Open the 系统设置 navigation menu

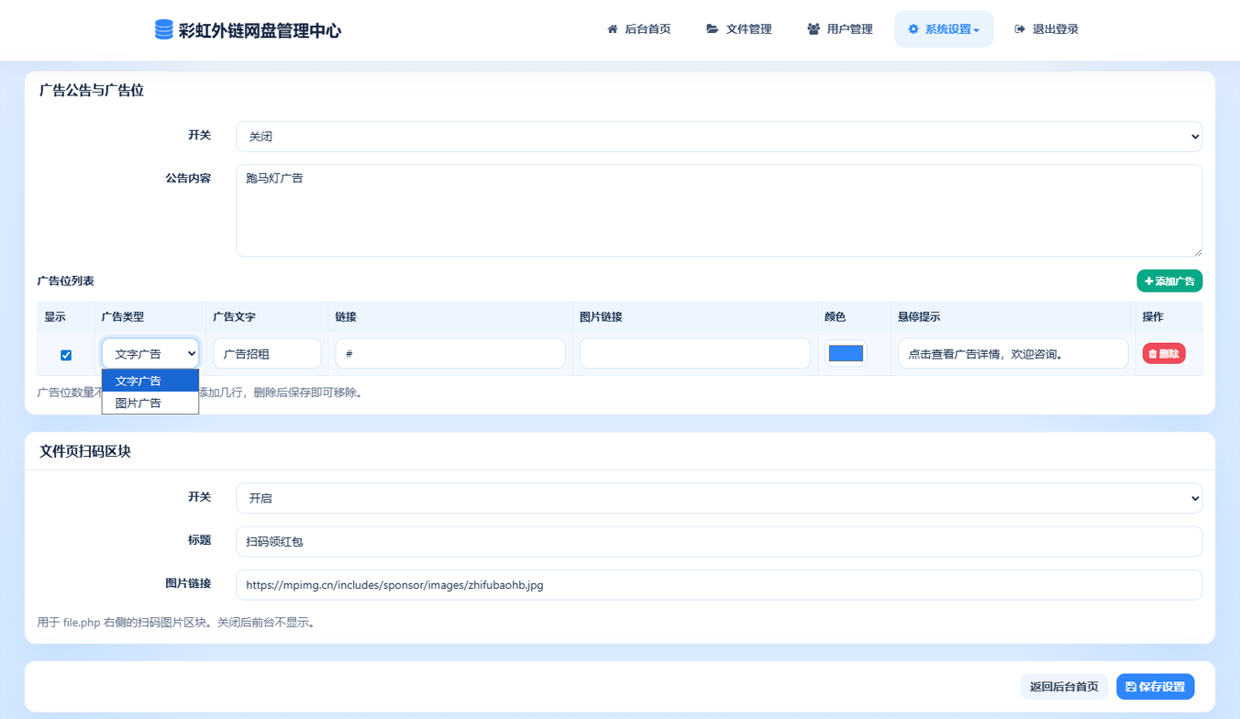tap(944, 29)
